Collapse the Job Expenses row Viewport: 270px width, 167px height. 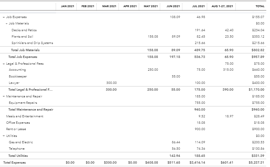tap(4, 17)
